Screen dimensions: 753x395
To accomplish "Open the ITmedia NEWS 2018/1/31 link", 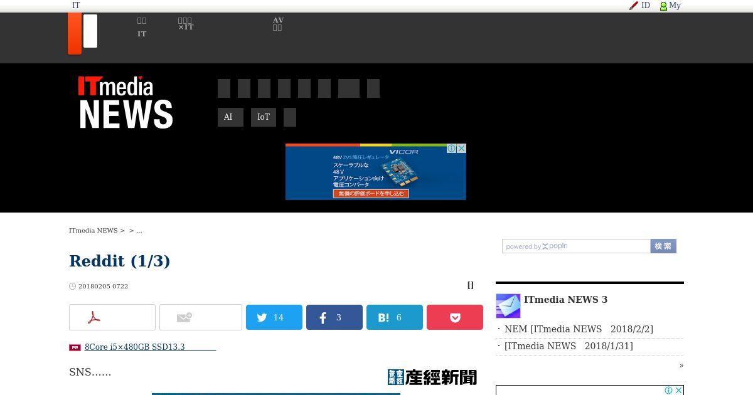I will pyautogui.click(x=569, y=346).
